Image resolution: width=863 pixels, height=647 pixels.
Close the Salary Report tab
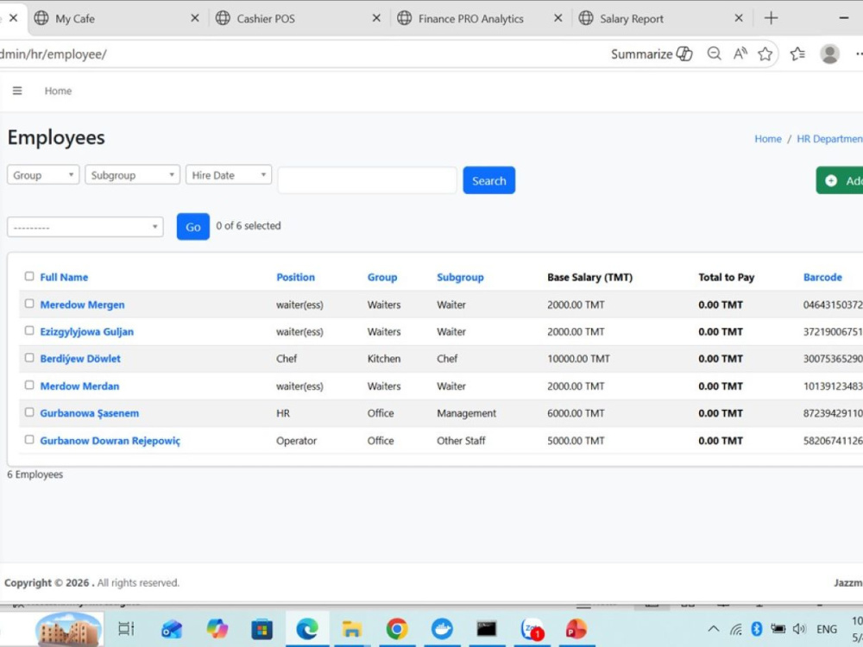click(x=739, y=18)
